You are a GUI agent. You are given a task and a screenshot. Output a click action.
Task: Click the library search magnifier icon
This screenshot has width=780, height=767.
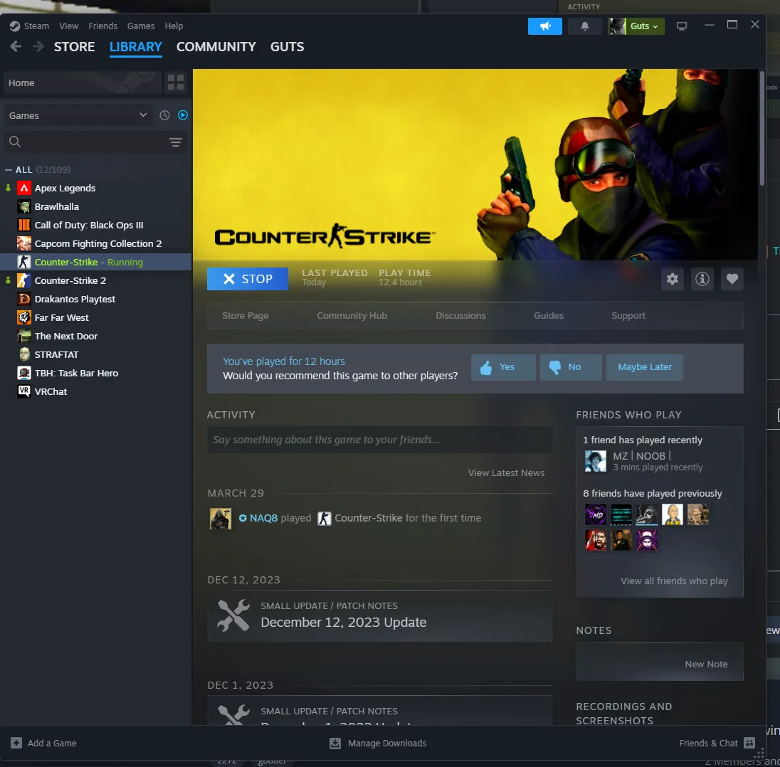tap(15, 142)
